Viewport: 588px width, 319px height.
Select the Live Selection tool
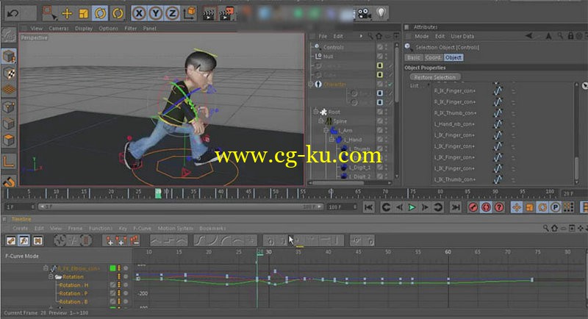click(49, 13)
